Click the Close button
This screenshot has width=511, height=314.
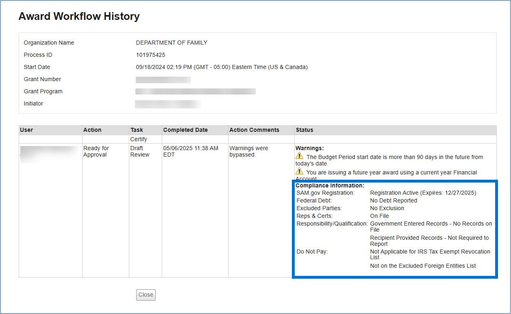[146, 295]
